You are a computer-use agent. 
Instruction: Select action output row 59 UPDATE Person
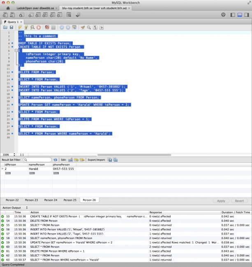tap(126, 242)
